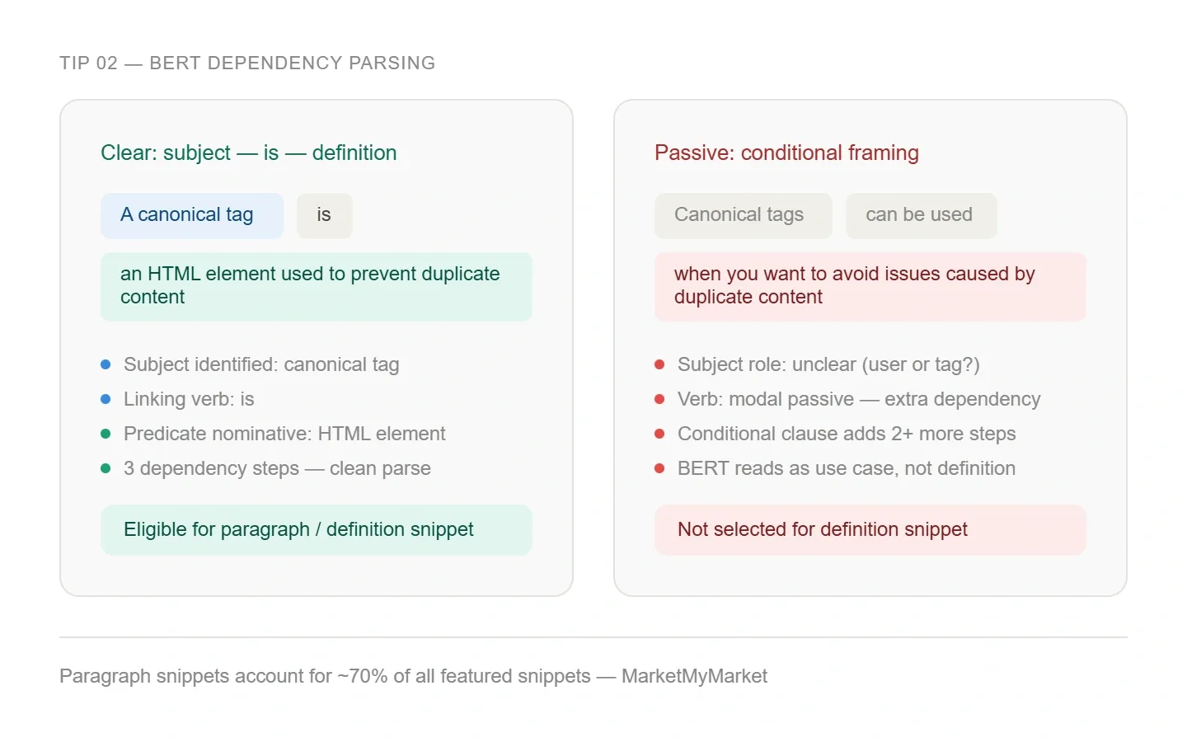Click the red dot beside "Verb: modal passive"
The image size is (1187, 742).
[x=659, y=399]
